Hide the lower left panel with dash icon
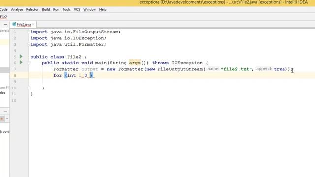The image size is (315, 177). [x=5, y=111]
